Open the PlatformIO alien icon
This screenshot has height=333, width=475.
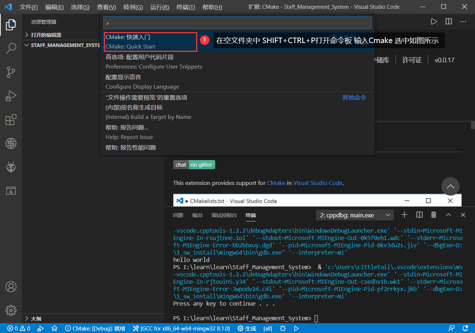pyautogui.click(x=11, y=167)
